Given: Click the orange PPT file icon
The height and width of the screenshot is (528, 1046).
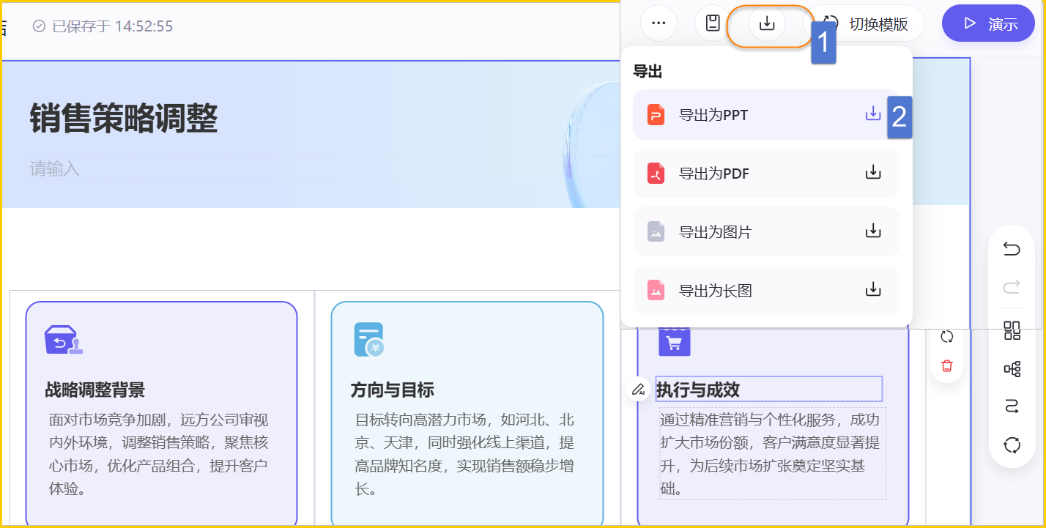Looking at the screenshot, I should click(656, 115).
